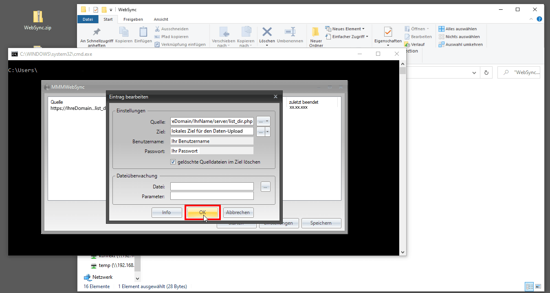Click the Löschen icon in the ribbon
The height and width of the screenshot is (293, 550).
pyautogui.click(x=267, y=33)
